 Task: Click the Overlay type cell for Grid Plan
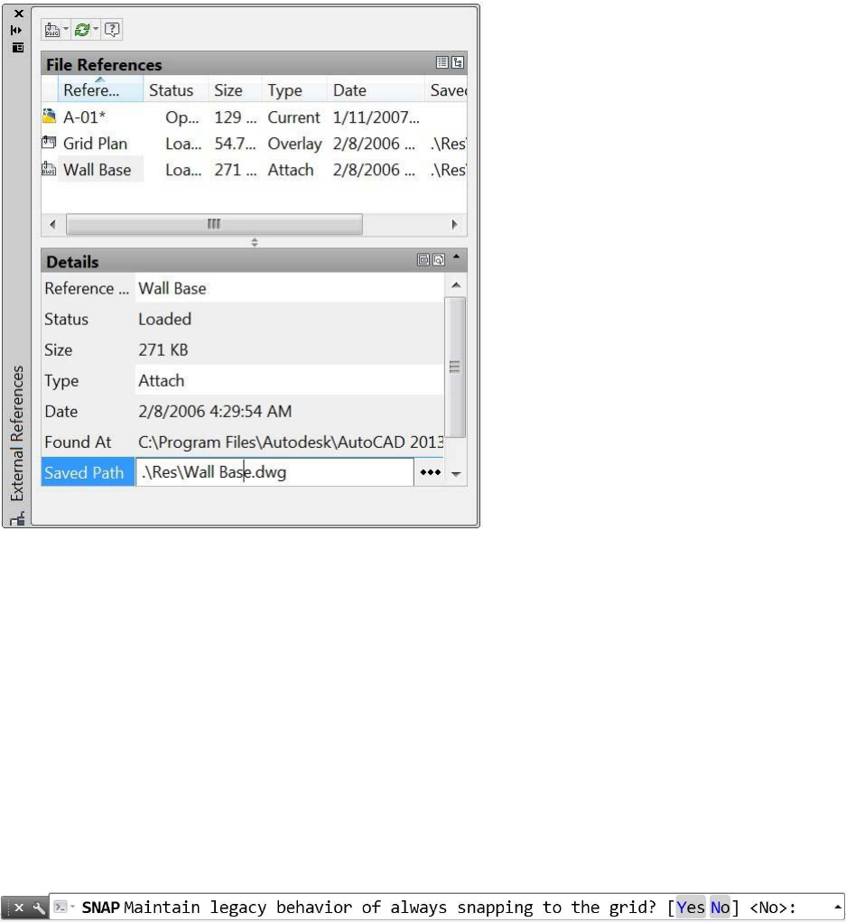click(294, 144)
